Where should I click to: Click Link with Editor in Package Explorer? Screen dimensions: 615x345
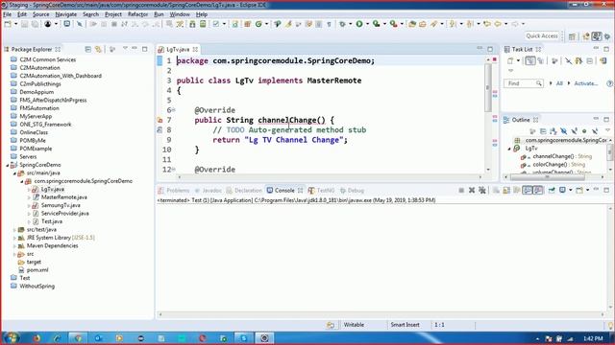(98, 49)
